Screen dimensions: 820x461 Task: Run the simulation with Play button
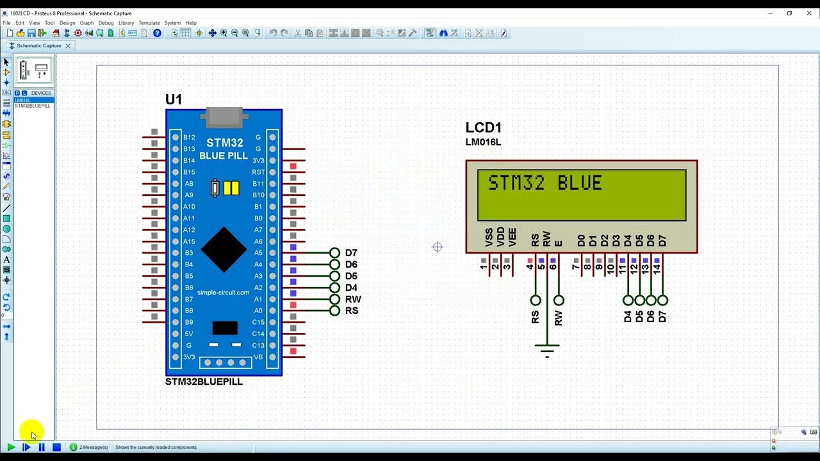[x=11, y=448]
